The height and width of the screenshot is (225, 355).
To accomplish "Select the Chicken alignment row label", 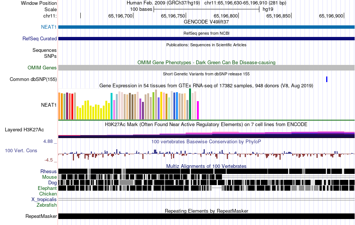I will coord(48,194).
